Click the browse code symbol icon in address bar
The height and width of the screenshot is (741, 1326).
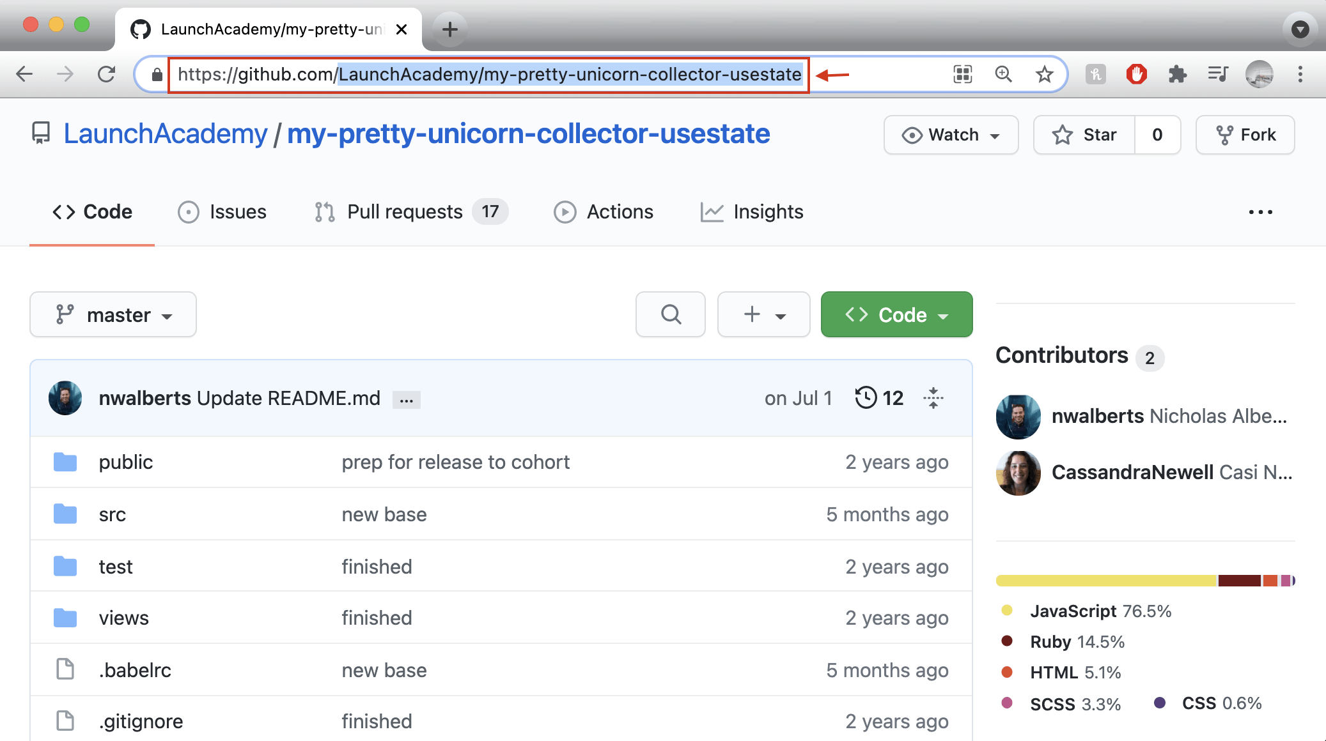tap(962, 74)
